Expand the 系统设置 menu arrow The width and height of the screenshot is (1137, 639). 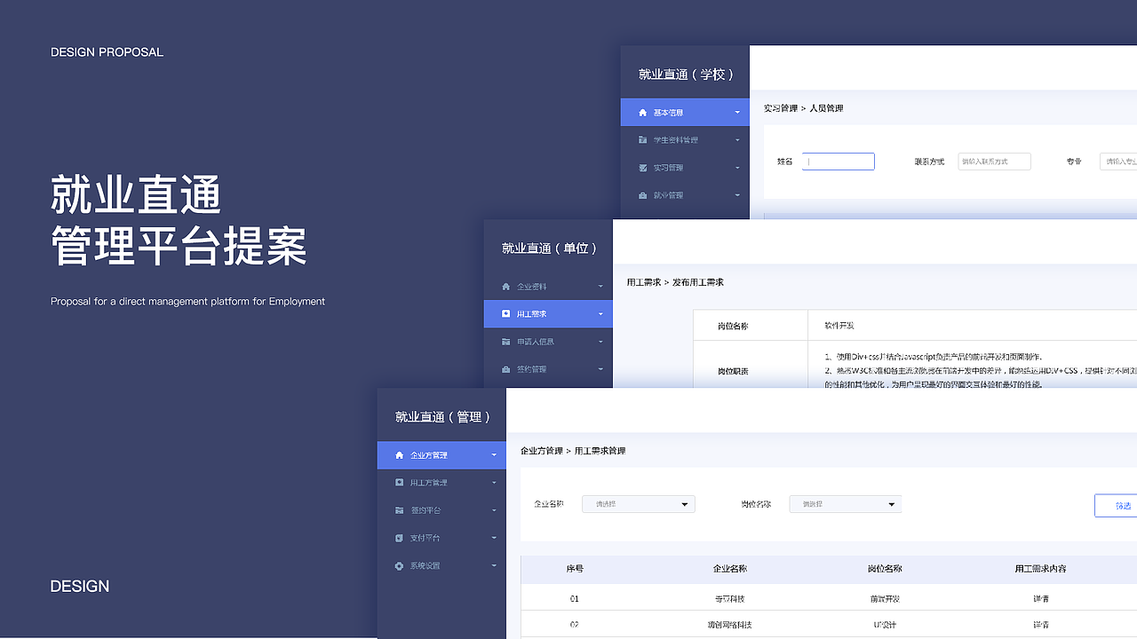[494, 565]
